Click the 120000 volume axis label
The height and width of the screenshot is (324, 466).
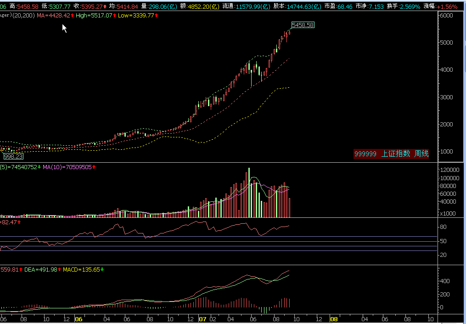[449, 170]
